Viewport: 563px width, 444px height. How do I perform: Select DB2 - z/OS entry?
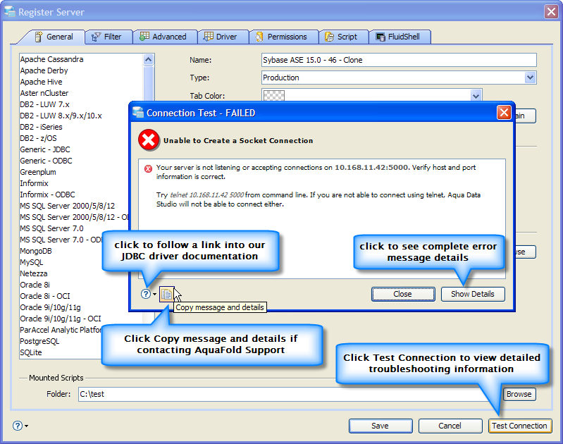tap(38, 138)
